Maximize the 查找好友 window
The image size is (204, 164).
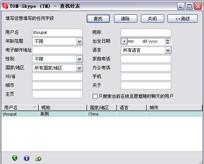pos(189,6)
